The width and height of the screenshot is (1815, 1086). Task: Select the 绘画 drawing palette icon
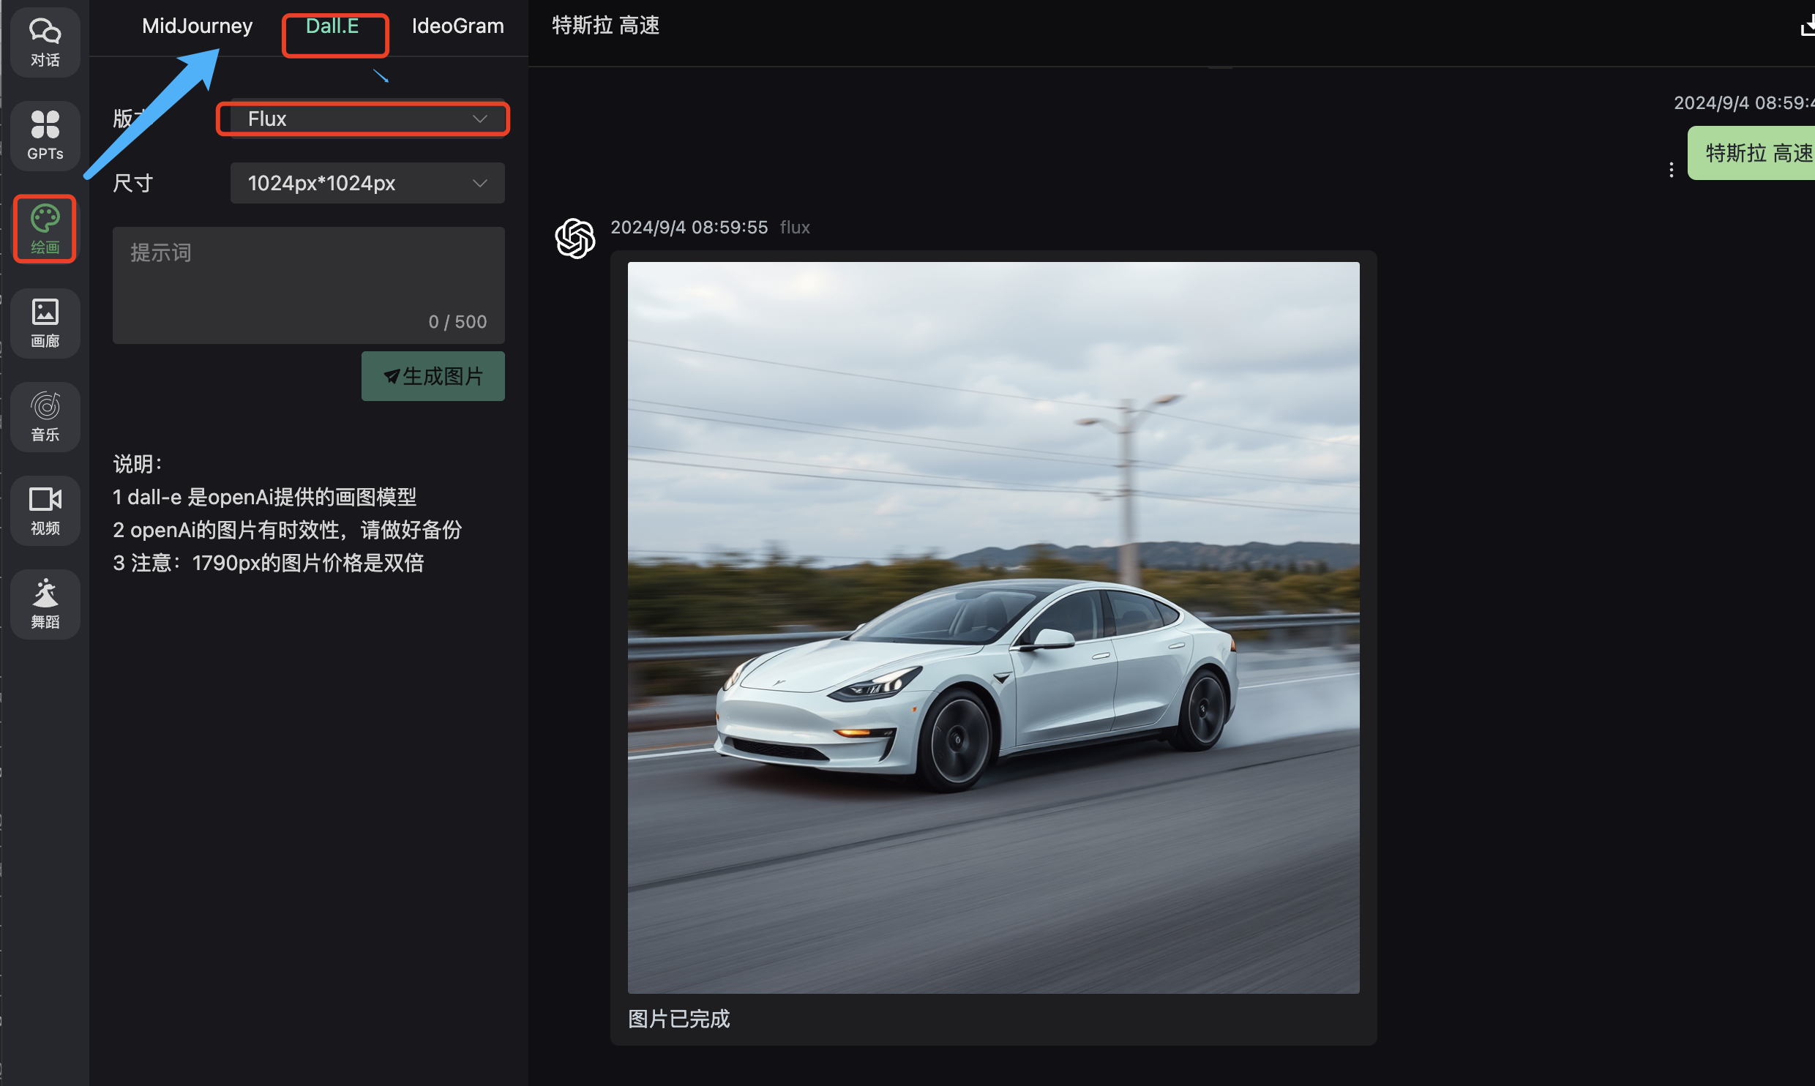click(x=45, y=229)
